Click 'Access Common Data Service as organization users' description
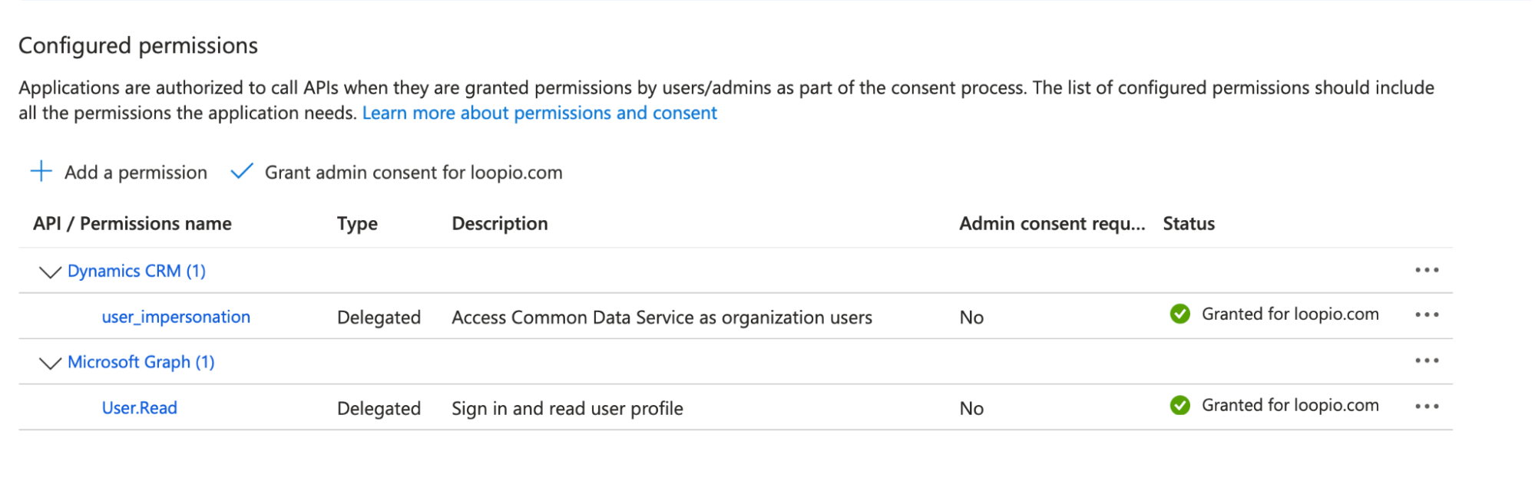This screenshot has height=484, width=1535. [662, 318]
